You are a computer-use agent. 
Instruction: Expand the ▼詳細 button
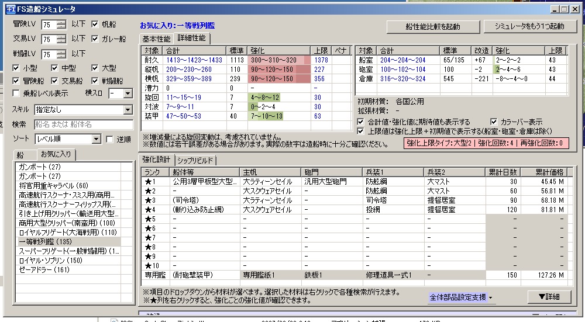(x=549, y=297)
